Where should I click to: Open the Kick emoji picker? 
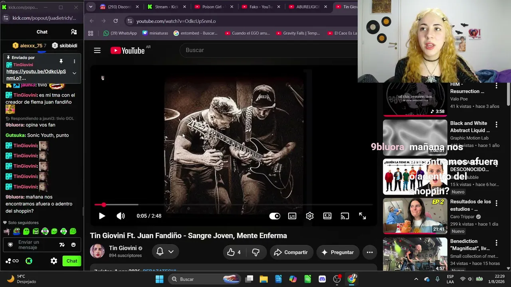click(x=73, y=245)
